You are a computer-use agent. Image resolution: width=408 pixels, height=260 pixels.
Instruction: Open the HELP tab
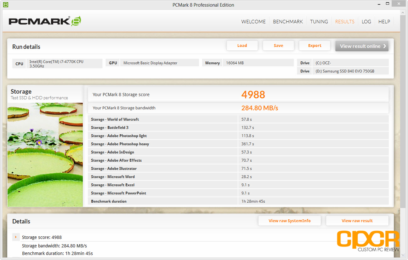pyautogui.click(x=384, y=22)
